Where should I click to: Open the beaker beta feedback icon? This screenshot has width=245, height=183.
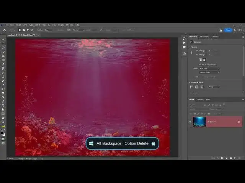(220, 30)
